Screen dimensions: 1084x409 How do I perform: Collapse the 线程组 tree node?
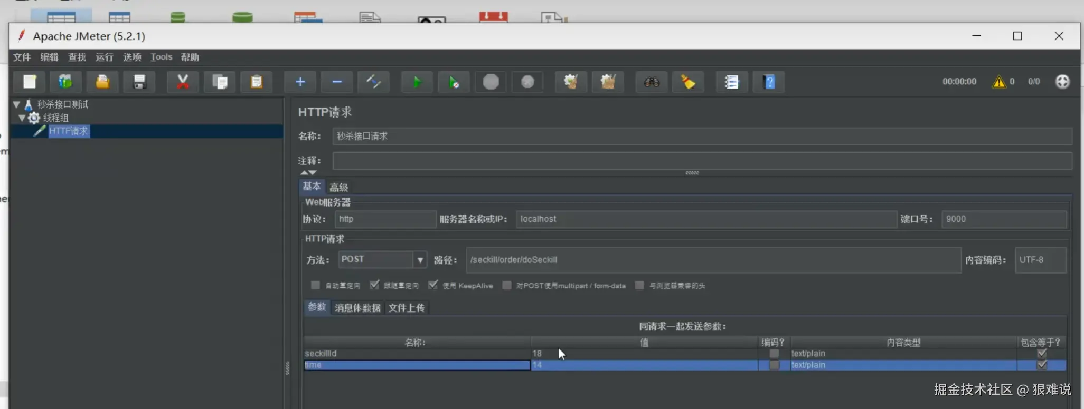click(x=22, y=118)
